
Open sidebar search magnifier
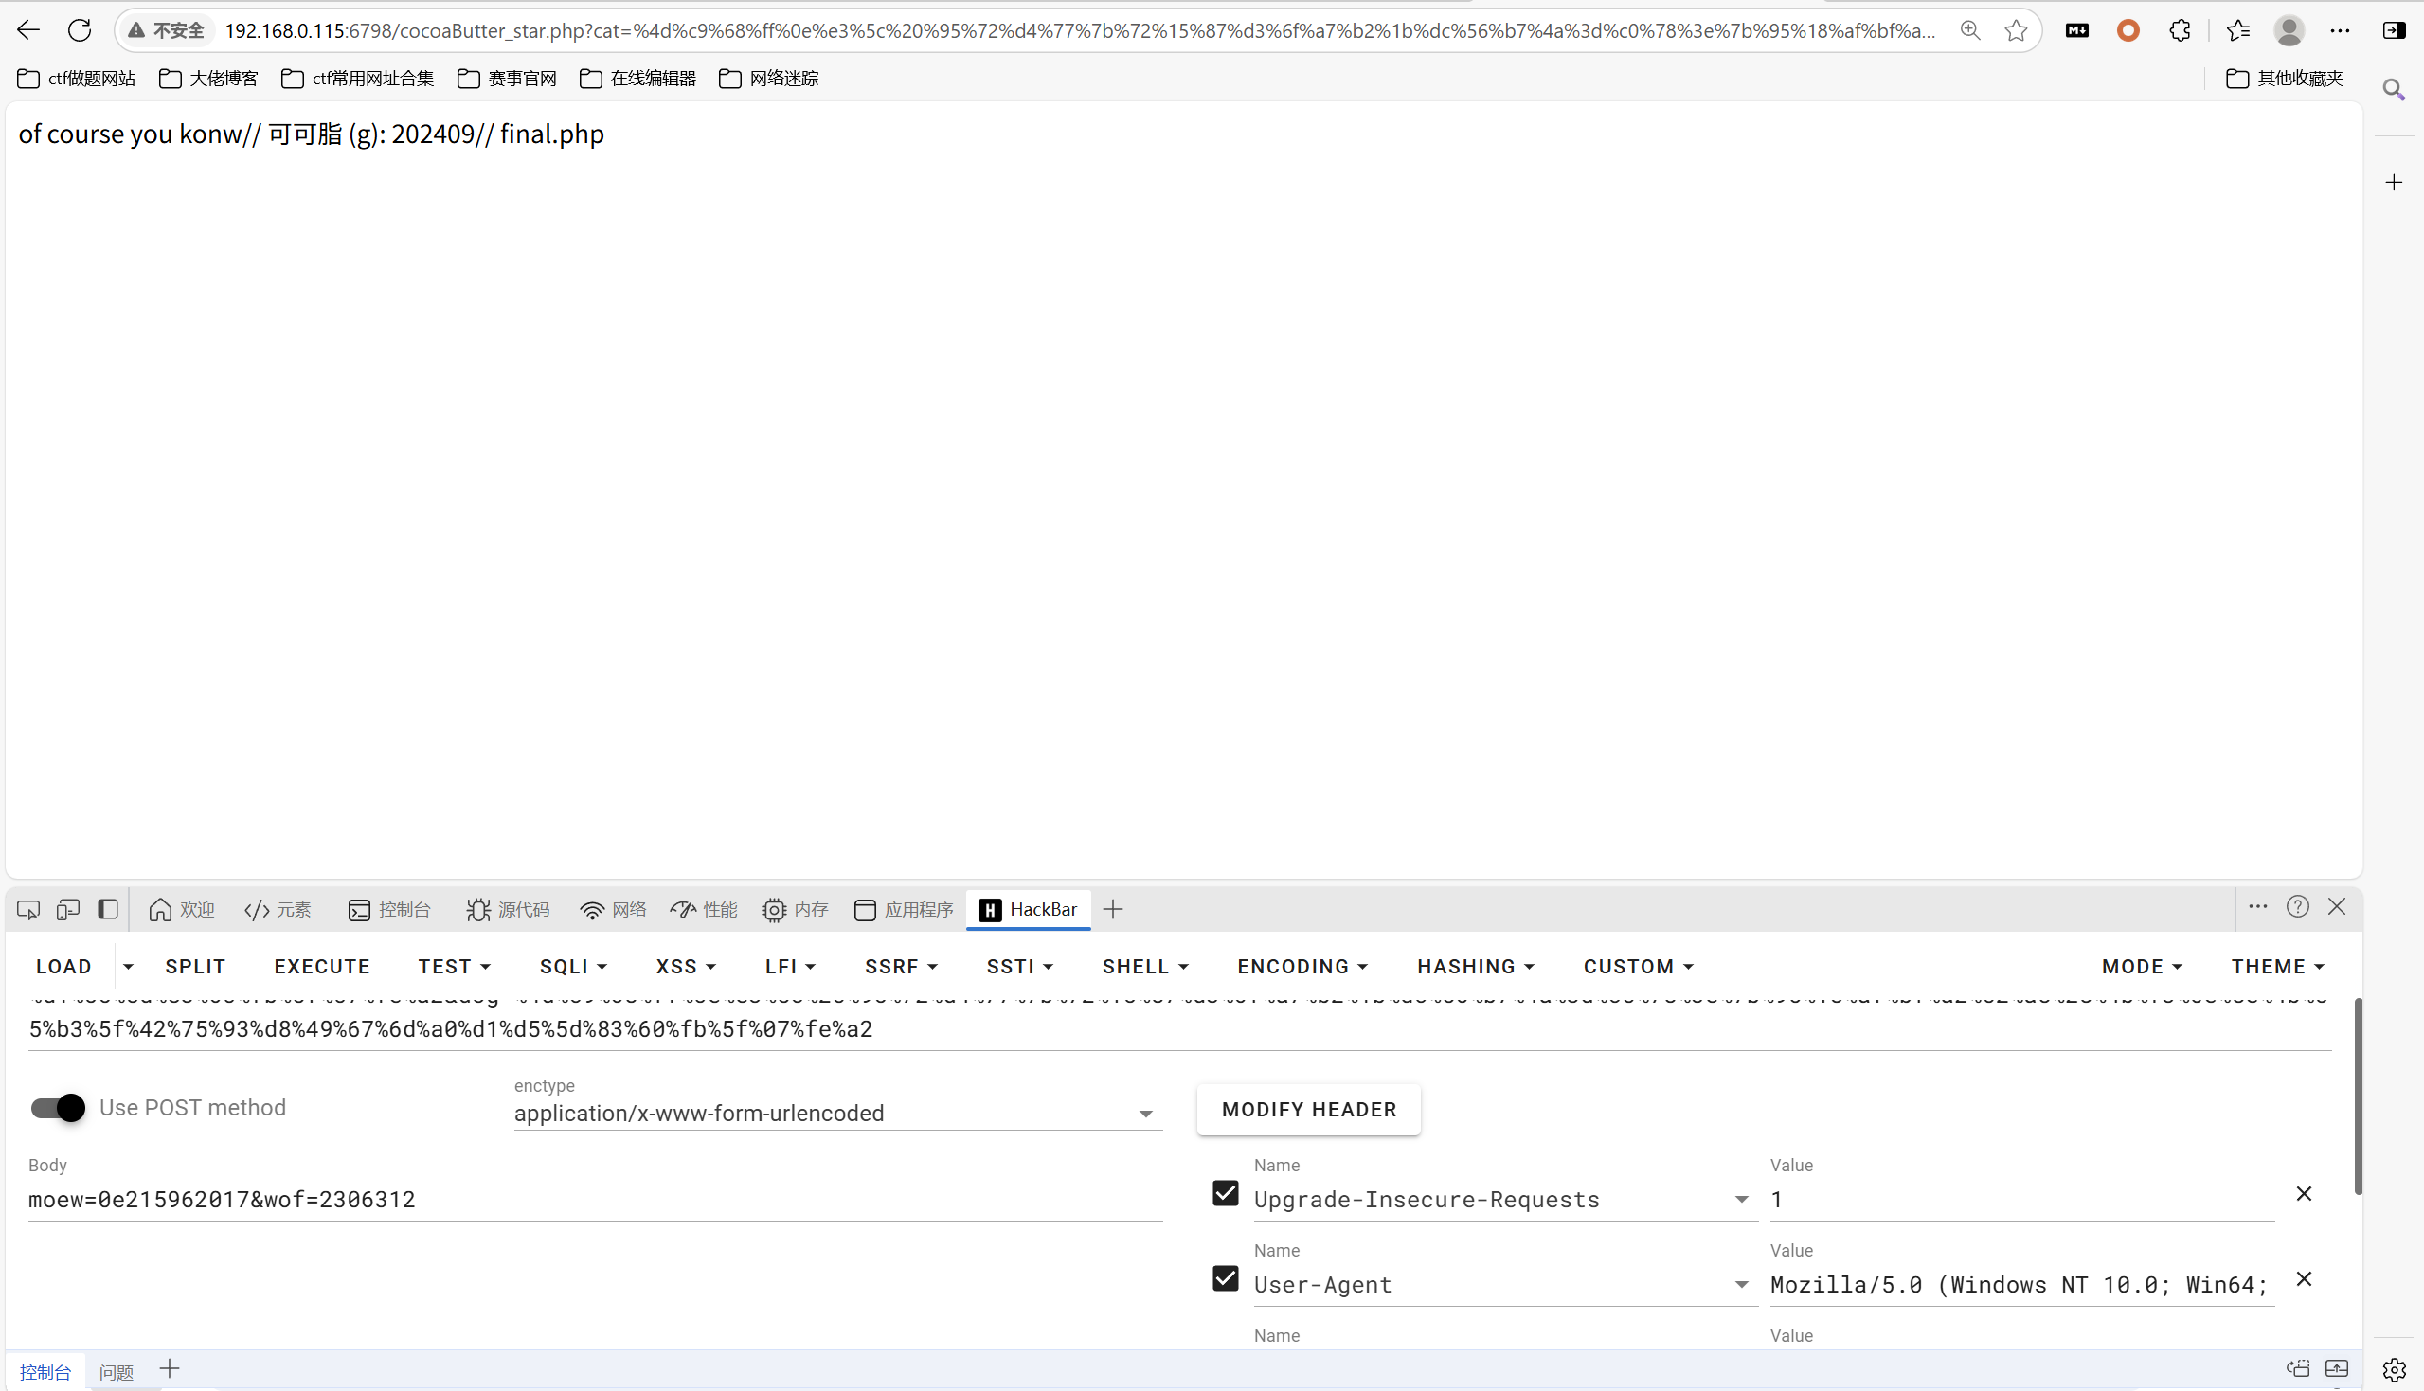(x=2394, y=90)
